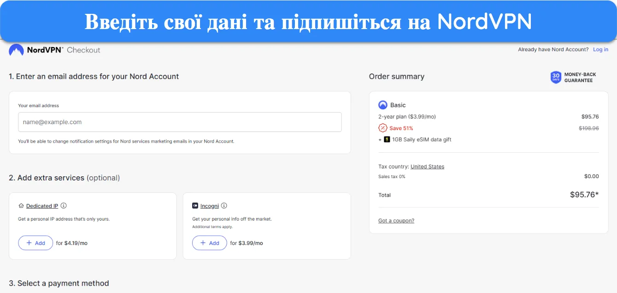
Task: Click the MONEY-BACK GUARANTEE text
Action: [580, 77]
